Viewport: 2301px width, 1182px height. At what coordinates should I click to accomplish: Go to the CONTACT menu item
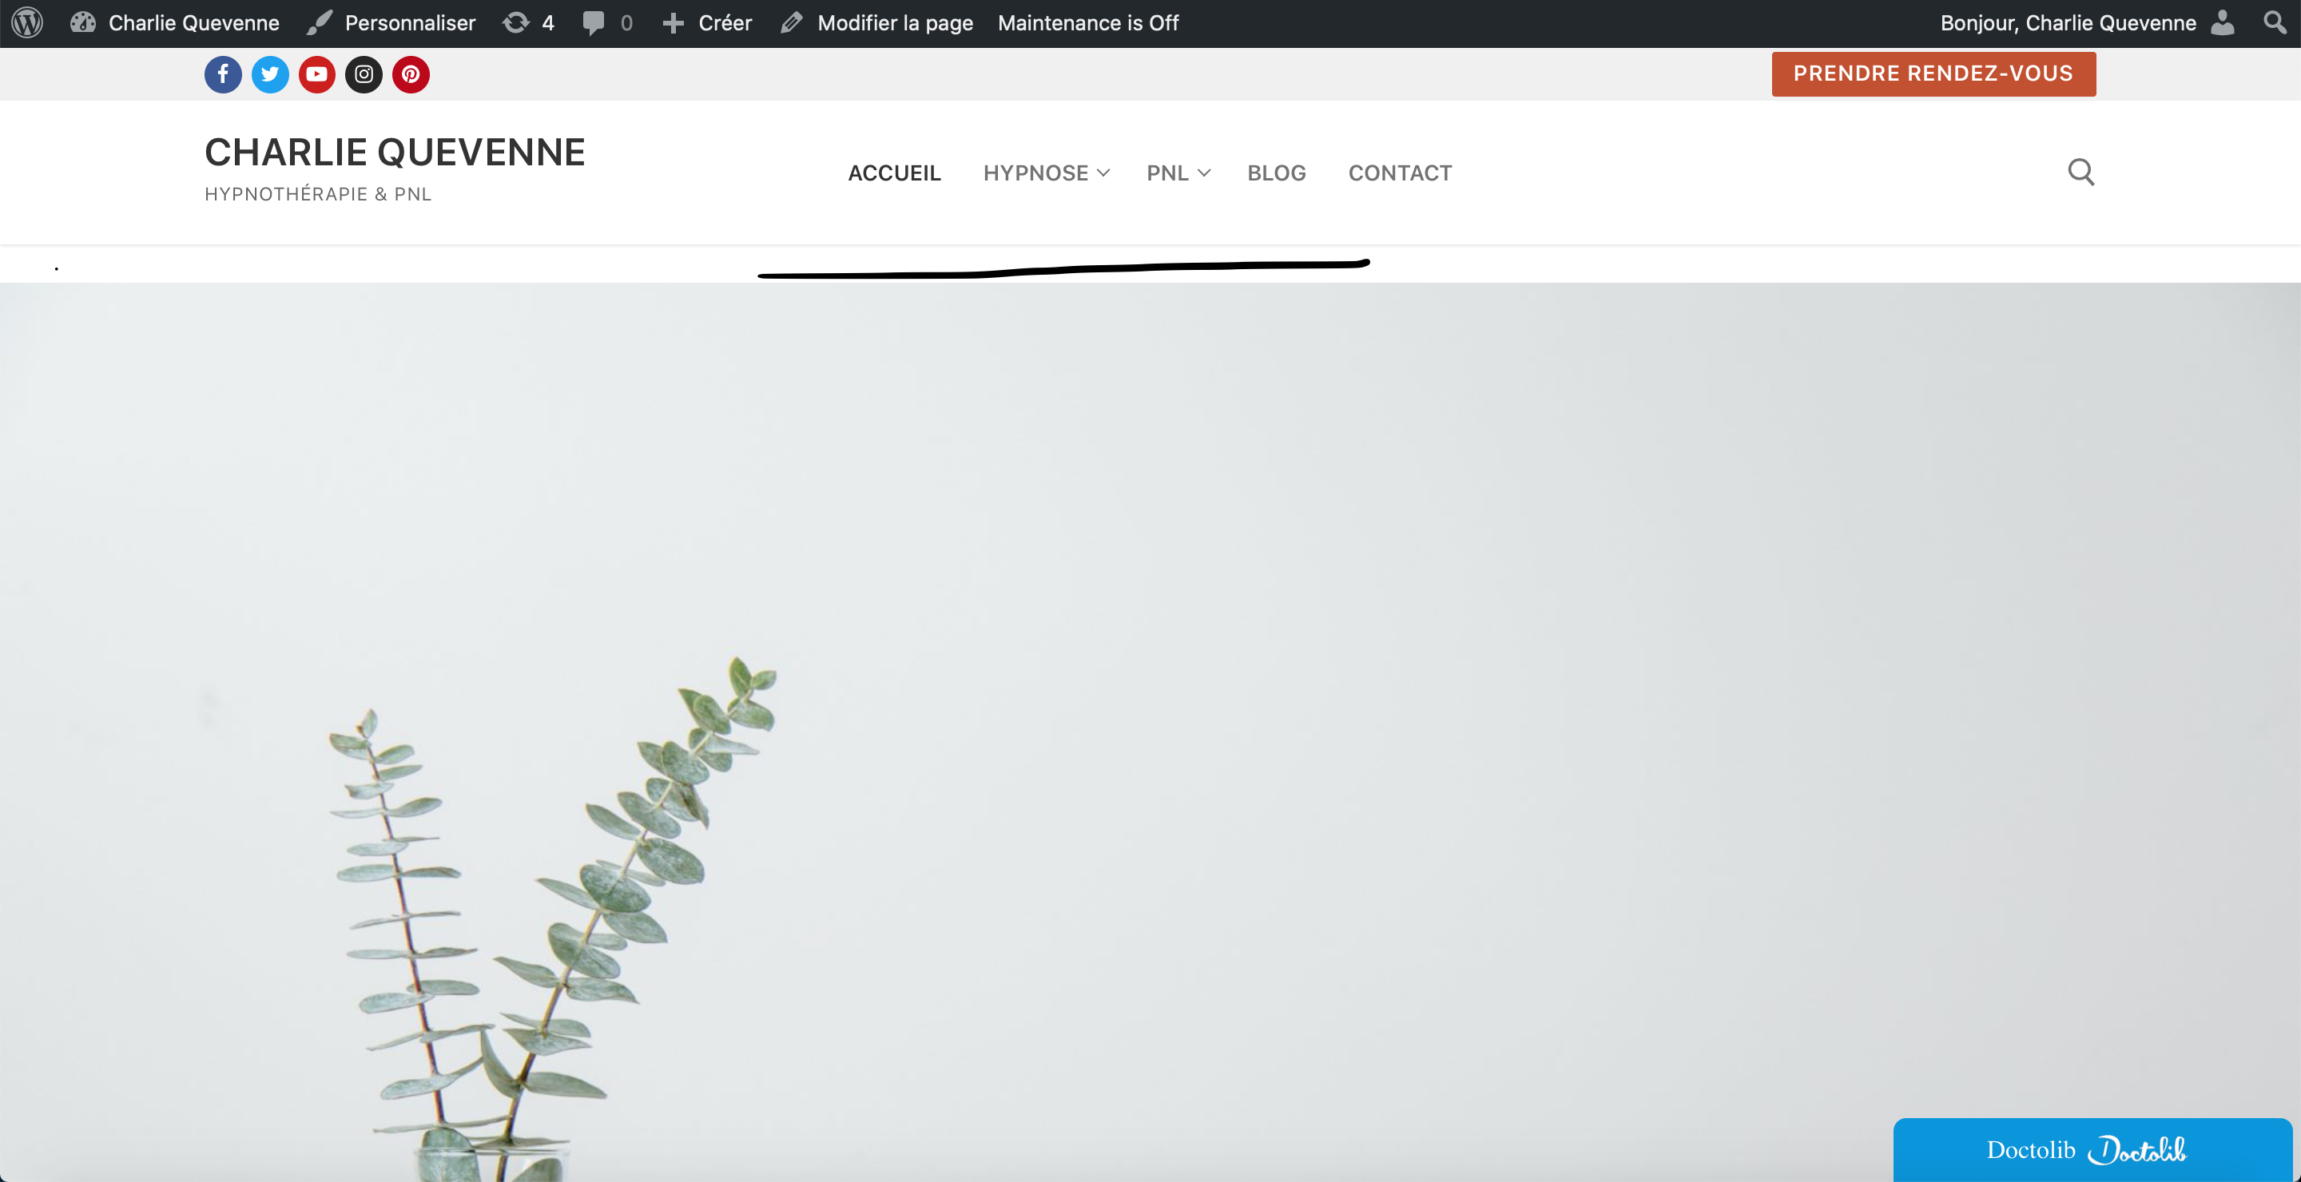click(x=1399, y=173)
